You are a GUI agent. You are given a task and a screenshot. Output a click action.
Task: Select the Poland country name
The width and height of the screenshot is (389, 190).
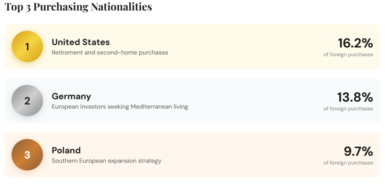click(x=66, y=150)
